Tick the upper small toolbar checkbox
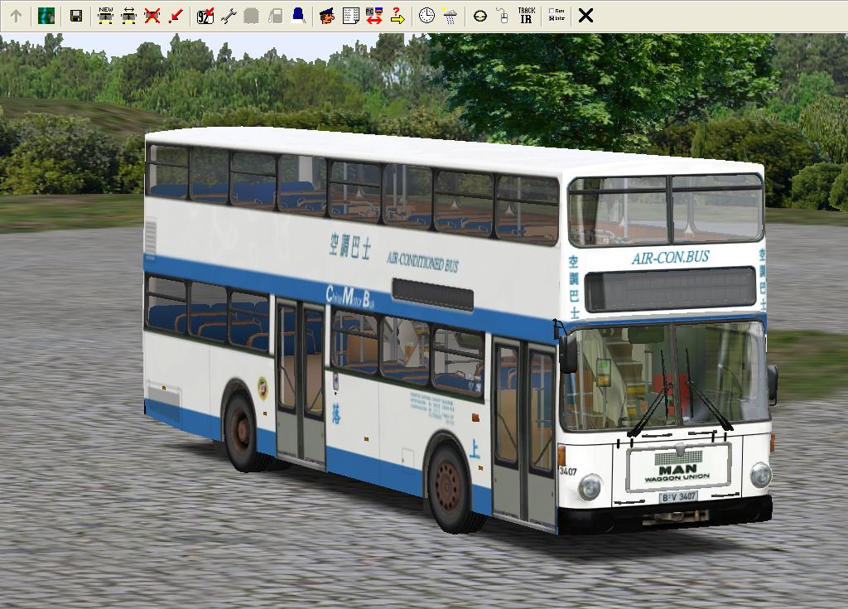Viewport: 848px width, 609px height. click(x=551, y=11)
